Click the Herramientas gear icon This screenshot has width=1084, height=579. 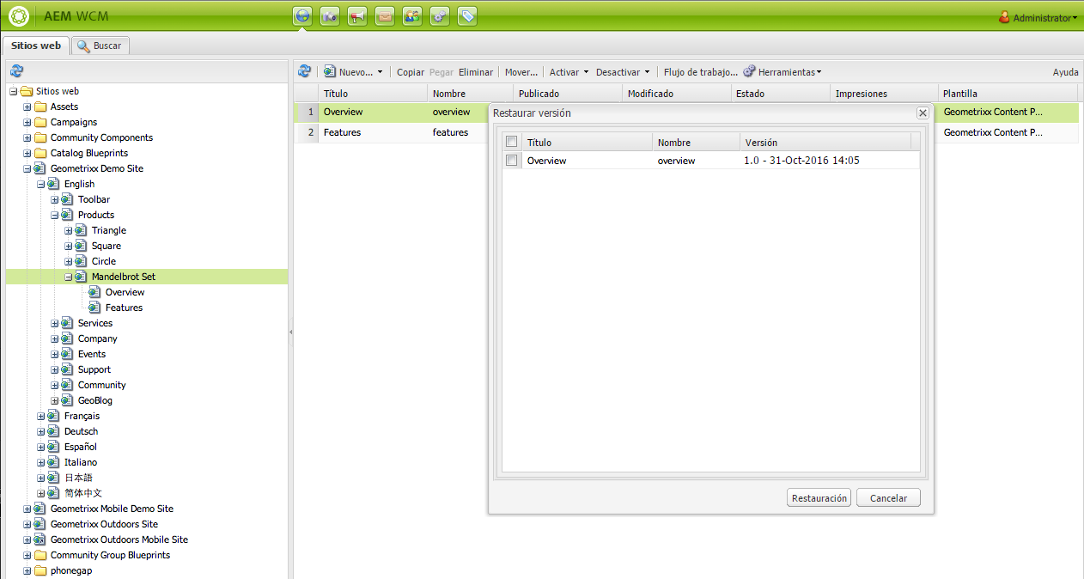[749, 71]
